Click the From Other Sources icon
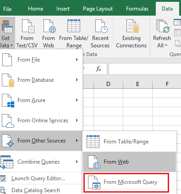The image size is (181, 194). (x=8, y=141)
